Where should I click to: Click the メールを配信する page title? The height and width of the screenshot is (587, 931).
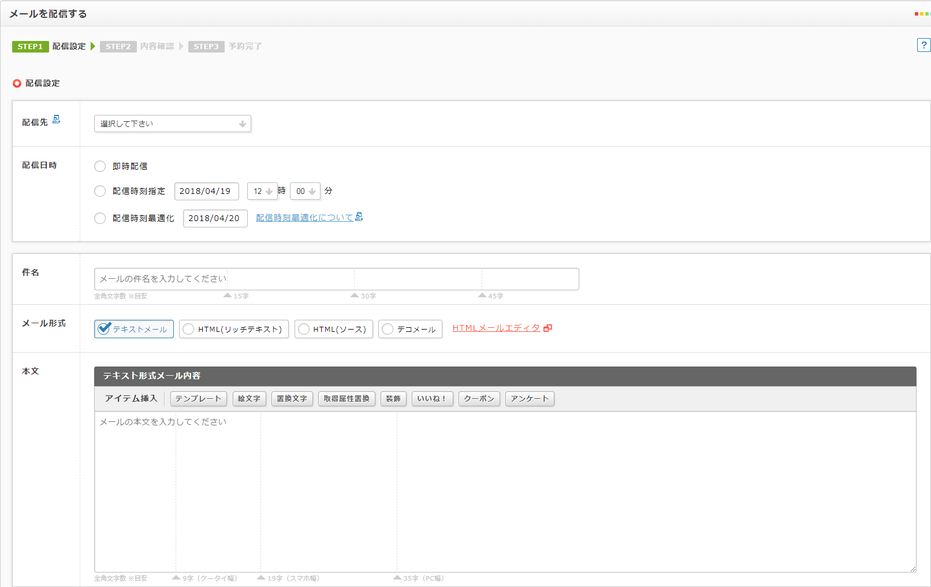pyautogui.click(x=48, y=14)
